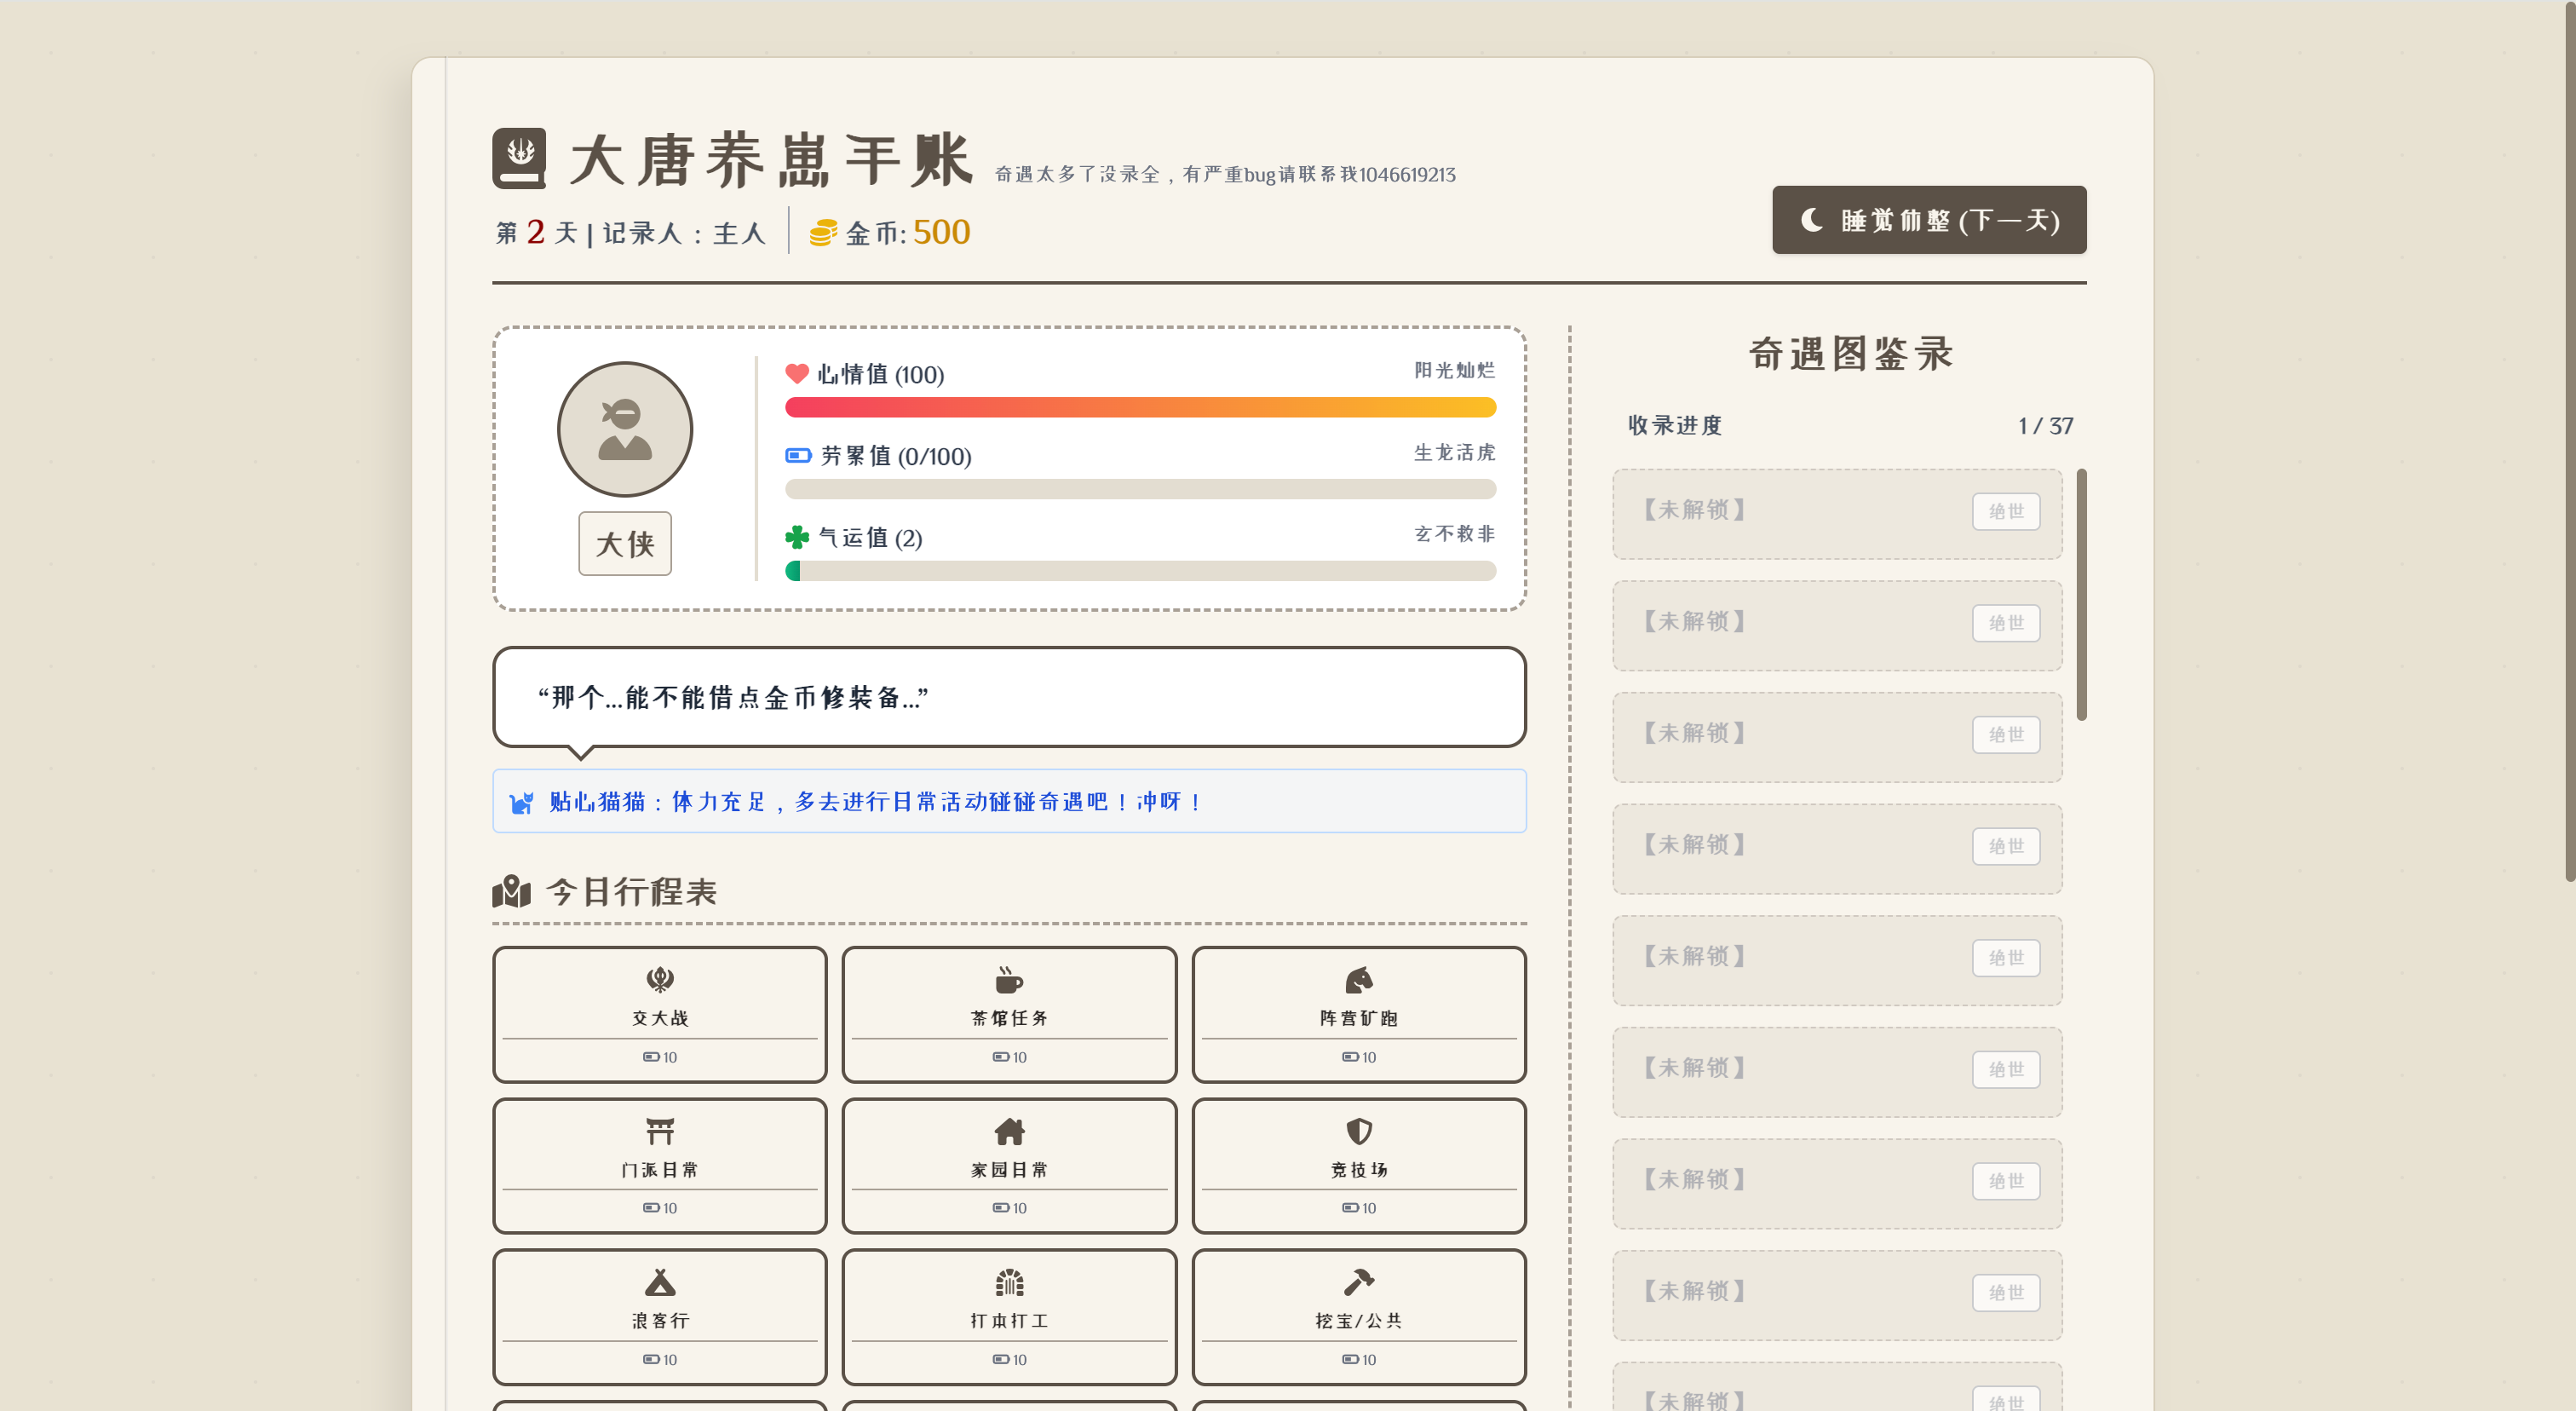The width and height of the screenshot is (2576, 1411).
Task: Select the sword icon on 交大战 card
Action: 659,978
